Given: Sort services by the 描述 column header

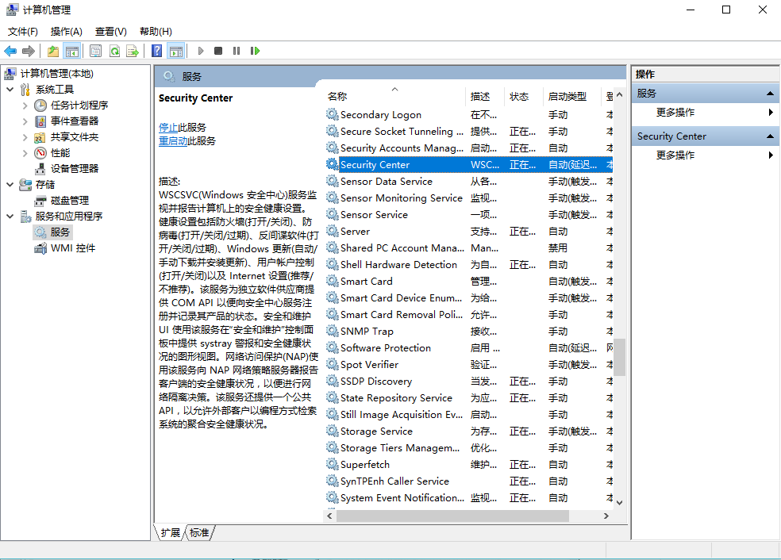Looking at the screenshot, I should point(485,97).
